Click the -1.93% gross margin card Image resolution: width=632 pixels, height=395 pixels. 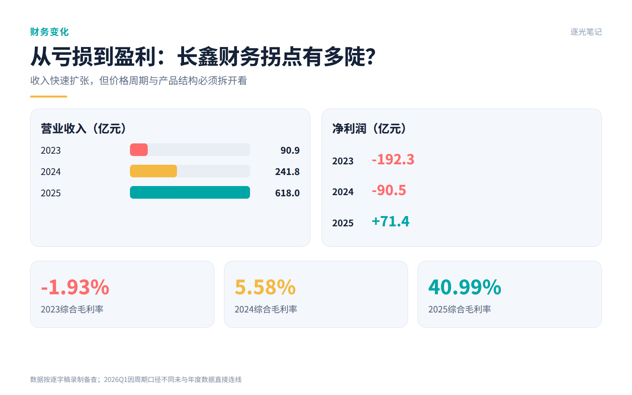pyautogui.click(x=122, y=294)
